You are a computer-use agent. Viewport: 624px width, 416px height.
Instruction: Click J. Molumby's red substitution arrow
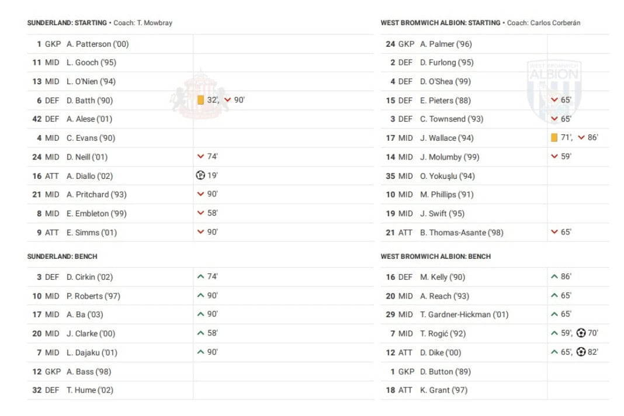click(x=554, y=157)
